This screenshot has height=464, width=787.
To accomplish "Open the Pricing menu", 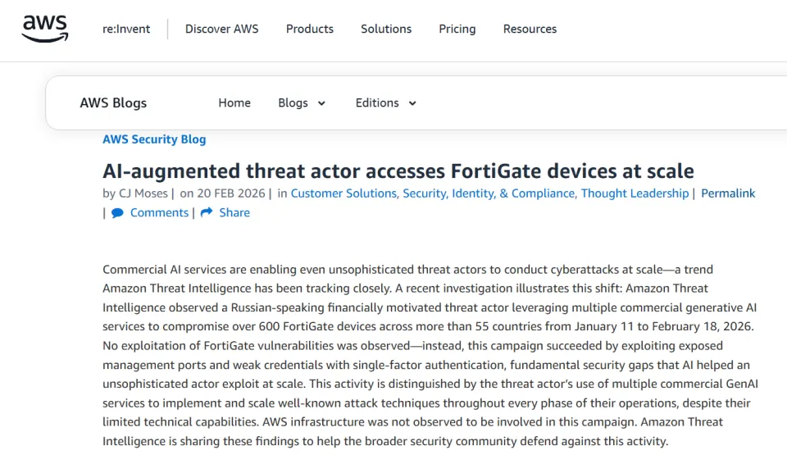I will click(457, 30).
